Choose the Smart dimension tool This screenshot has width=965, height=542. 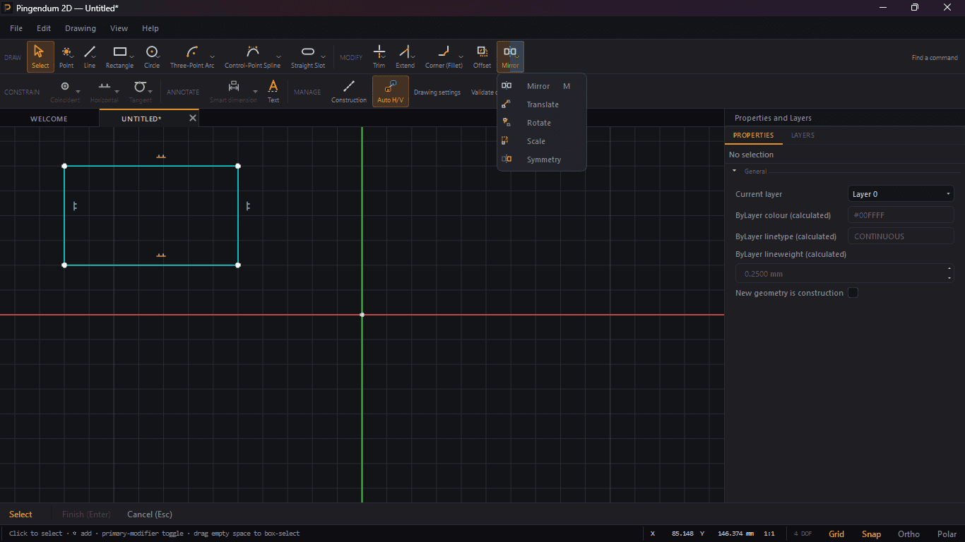[232, 91]
